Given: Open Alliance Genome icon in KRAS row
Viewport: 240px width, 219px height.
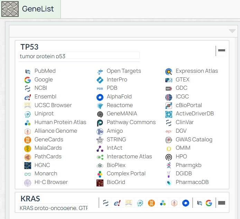Looking at the screenshot, I should [x=174, y=203].
